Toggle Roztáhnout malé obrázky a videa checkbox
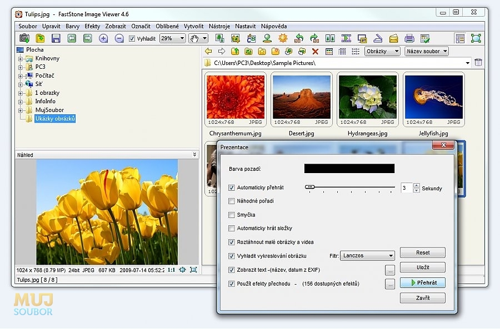This screenshot has width=500, height=329. [x=232, y=242]
